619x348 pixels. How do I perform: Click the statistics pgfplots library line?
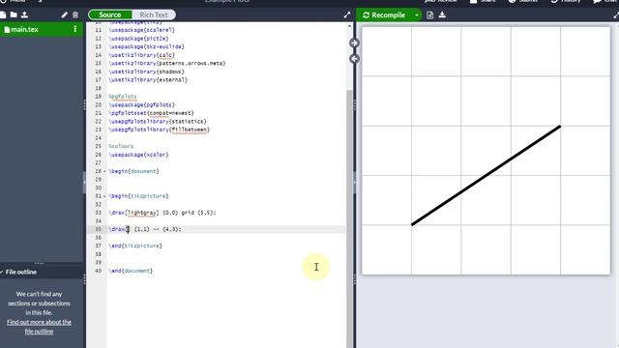(x=158, y=122)
